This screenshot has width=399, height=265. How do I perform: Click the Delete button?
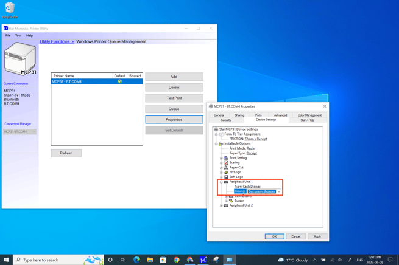pos(174,88)
